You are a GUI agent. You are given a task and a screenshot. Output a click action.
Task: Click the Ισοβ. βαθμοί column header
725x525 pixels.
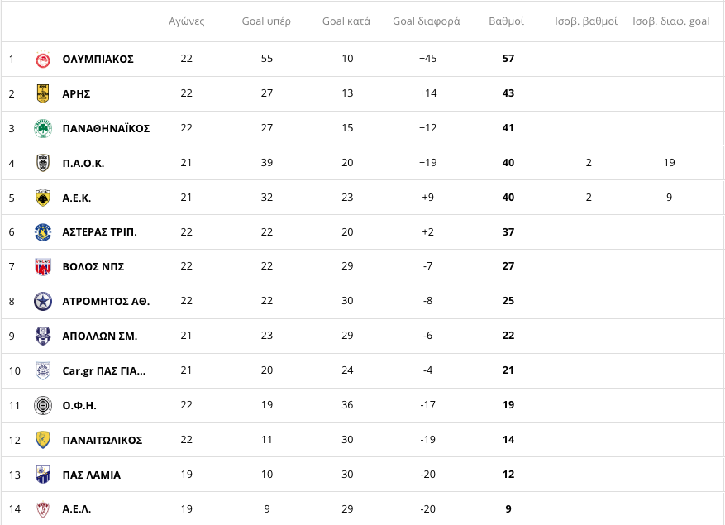(586, 21)
